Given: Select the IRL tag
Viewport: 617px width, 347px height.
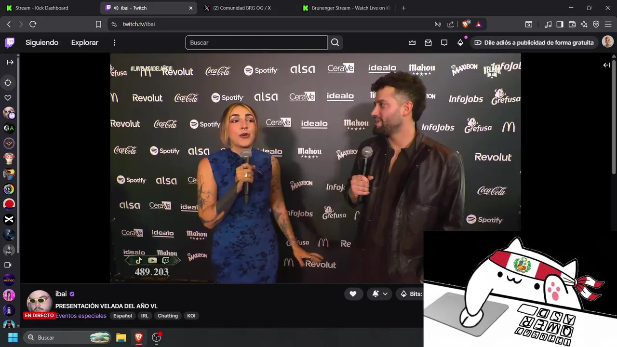Looking at the screenshot, I should pyautogui.click(x=145, y=316).
